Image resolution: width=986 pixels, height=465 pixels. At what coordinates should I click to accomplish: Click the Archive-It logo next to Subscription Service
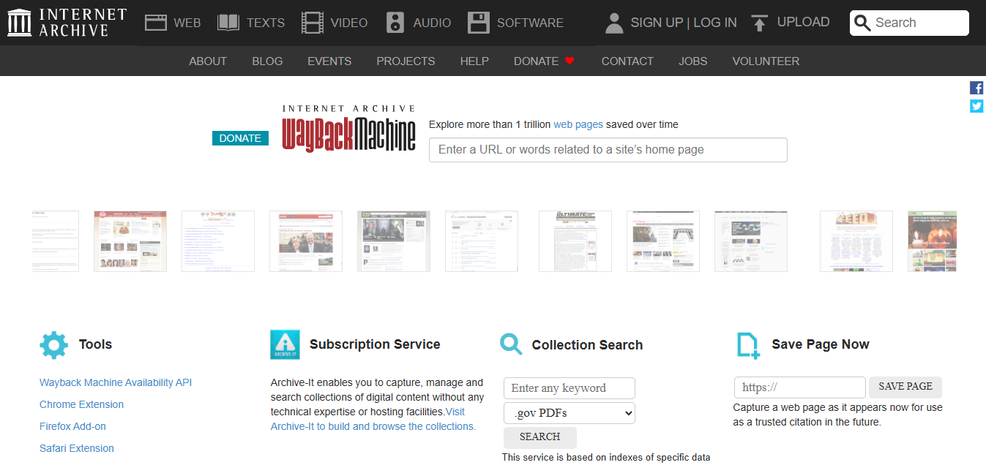tap(284, 344)
